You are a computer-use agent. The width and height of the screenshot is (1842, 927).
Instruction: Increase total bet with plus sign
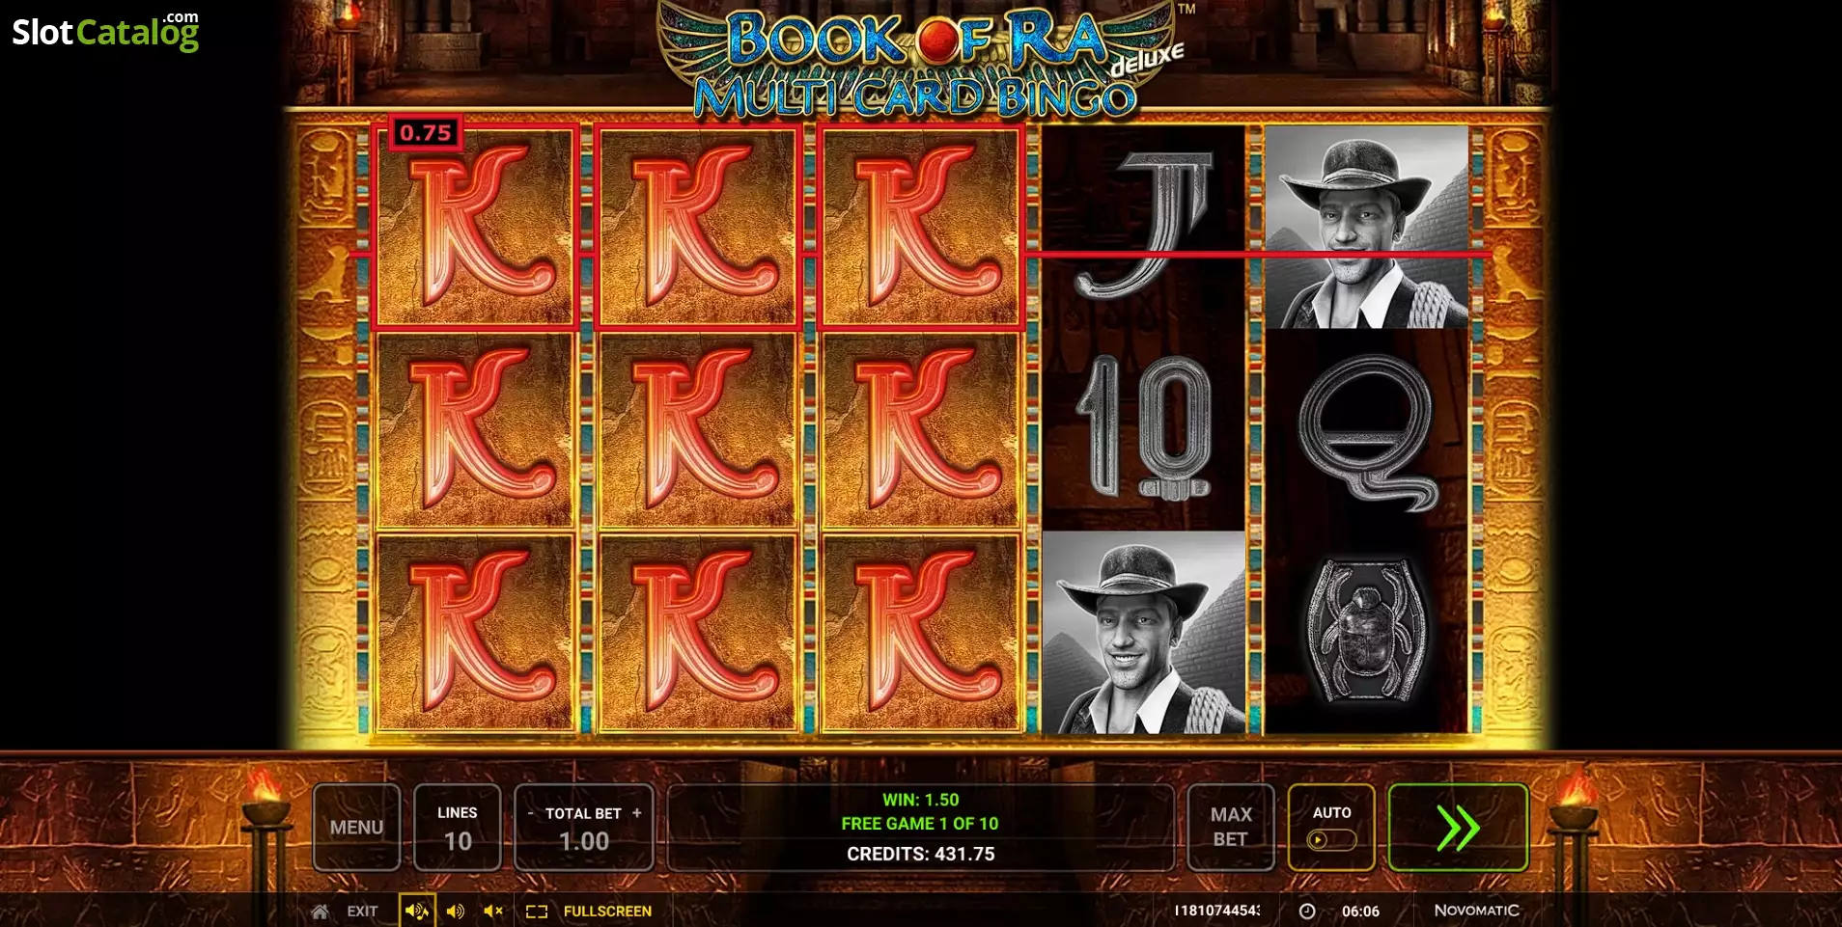tap(637, 813)
